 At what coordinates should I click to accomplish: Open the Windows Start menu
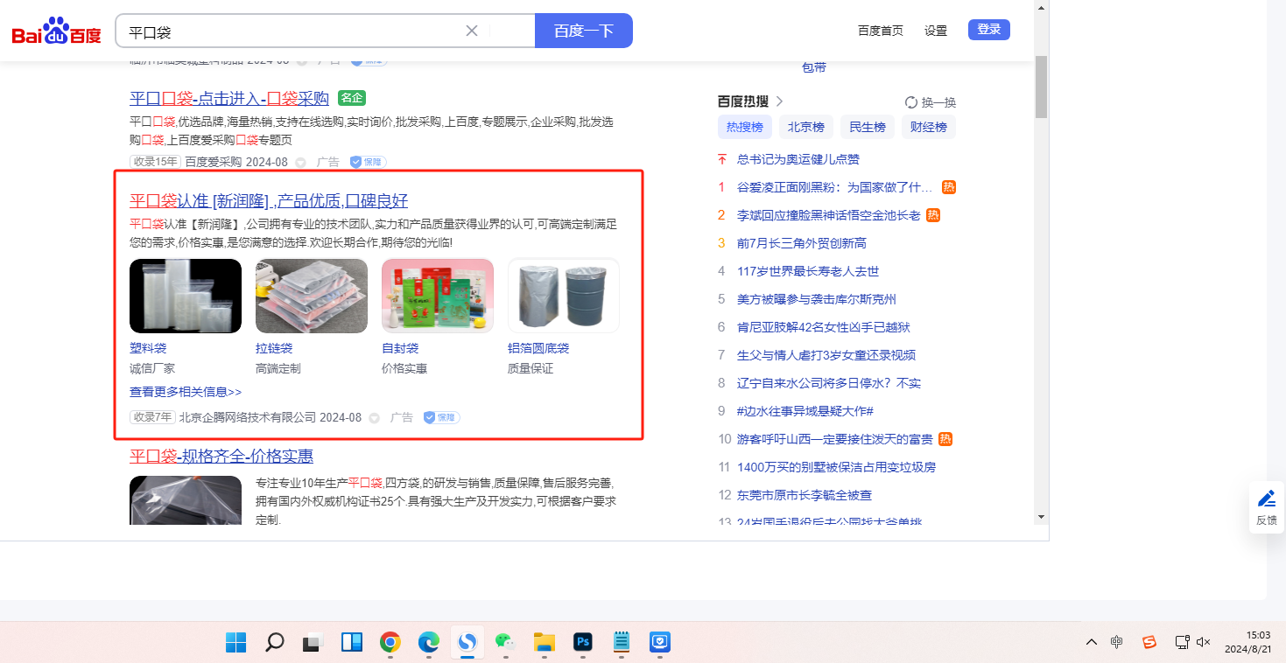[236, 643]
